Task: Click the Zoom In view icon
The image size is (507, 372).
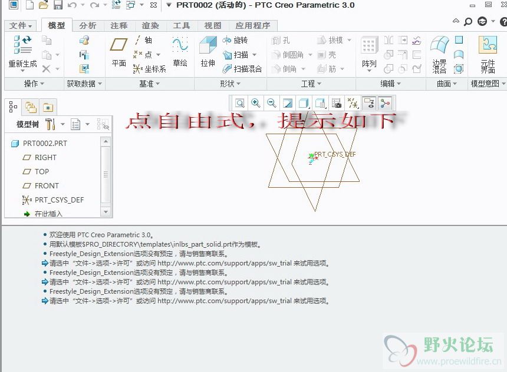Action: pos(255,104)
